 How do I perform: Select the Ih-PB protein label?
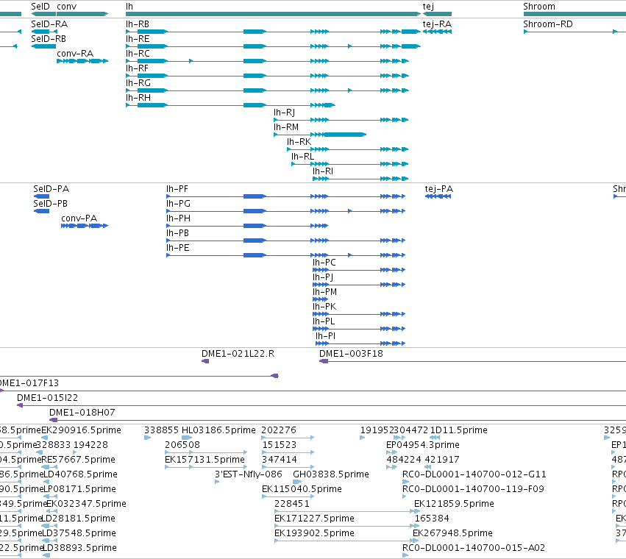tap(177, 233)
